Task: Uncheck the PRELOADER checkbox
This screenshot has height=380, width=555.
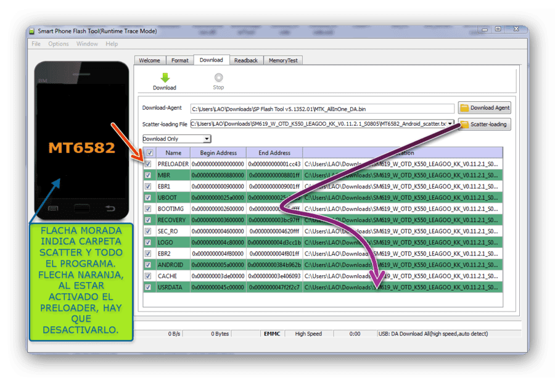Action: pyautogui.click(x=148, y=164)
